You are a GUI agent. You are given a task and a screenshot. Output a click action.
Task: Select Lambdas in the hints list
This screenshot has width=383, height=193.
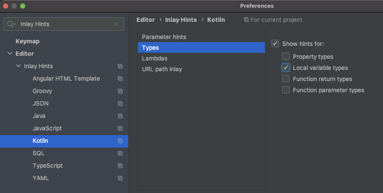155,58
